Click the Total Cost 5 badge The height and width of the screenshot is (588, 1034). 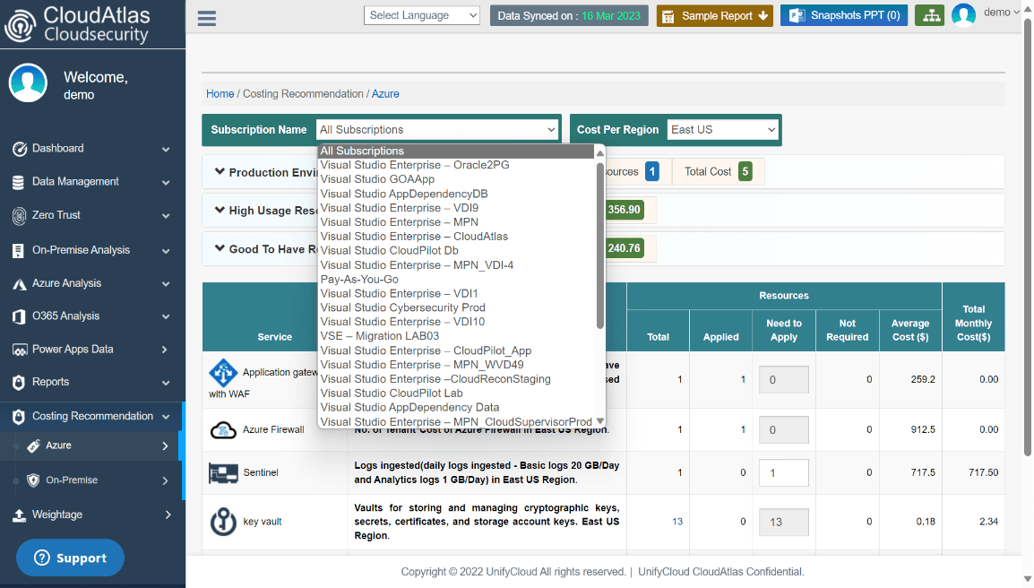pyautogui.click(x=745, y=171)
